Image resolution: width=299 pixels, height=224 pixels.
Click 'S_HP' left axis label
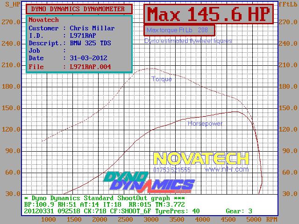[13, 4]
